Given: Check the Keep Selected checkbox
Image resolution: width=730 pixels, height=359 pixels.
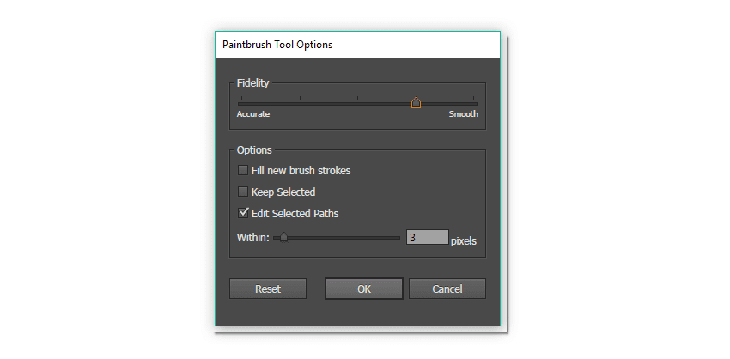Looking at the screenshot, I should coord(243,192).
